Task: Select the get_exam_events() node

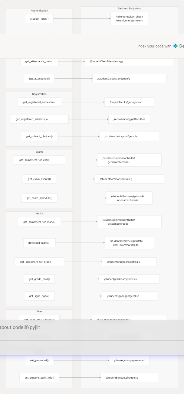Action: click(x=39, y=179)
